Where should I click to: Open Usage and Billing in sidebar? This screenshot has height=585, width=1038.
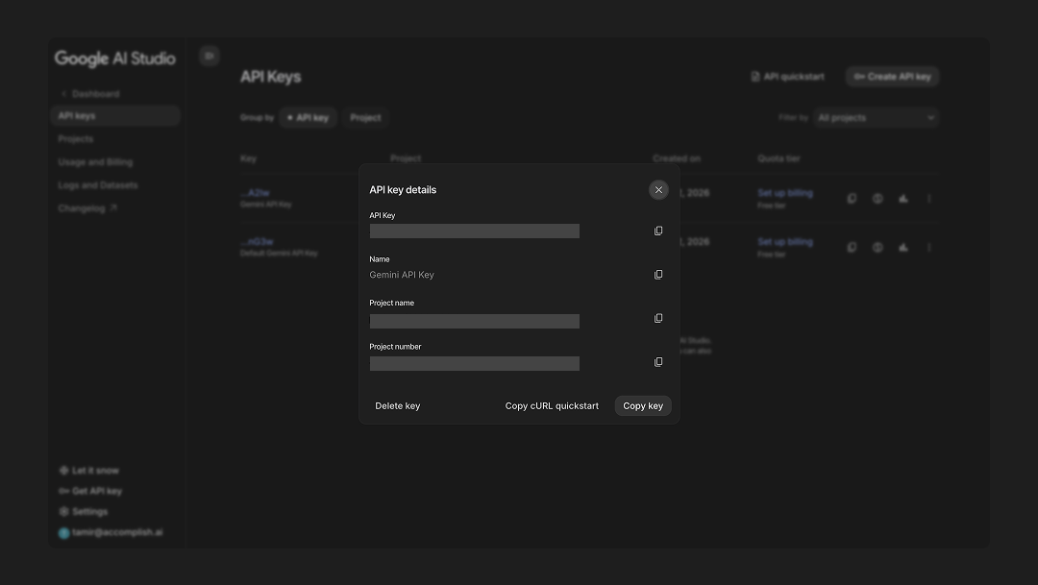pyautogui.click(x=95, y=162)
